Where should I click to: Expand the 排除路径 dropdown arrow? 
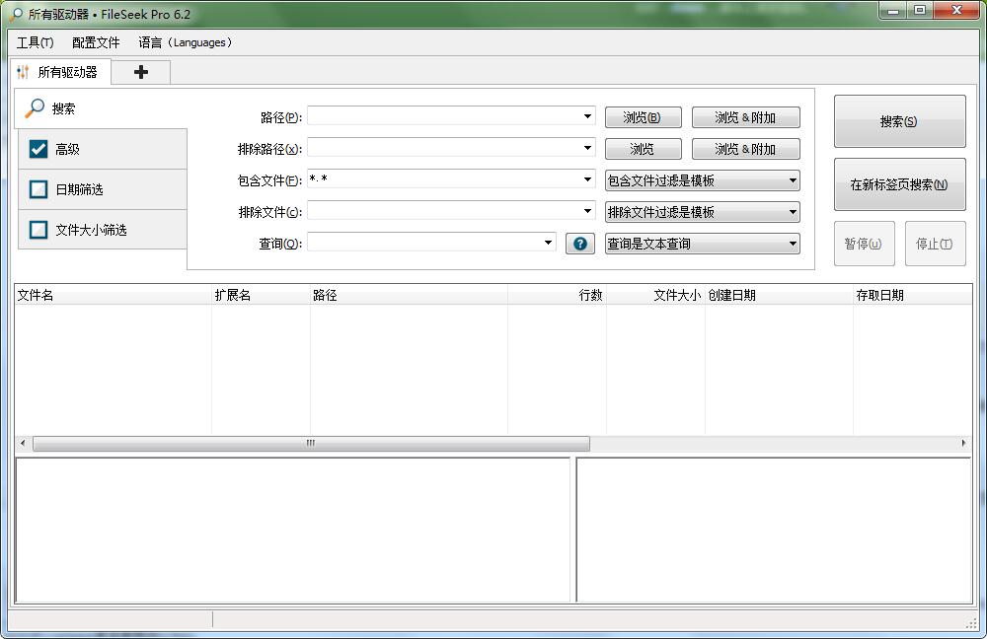(587, 148)
